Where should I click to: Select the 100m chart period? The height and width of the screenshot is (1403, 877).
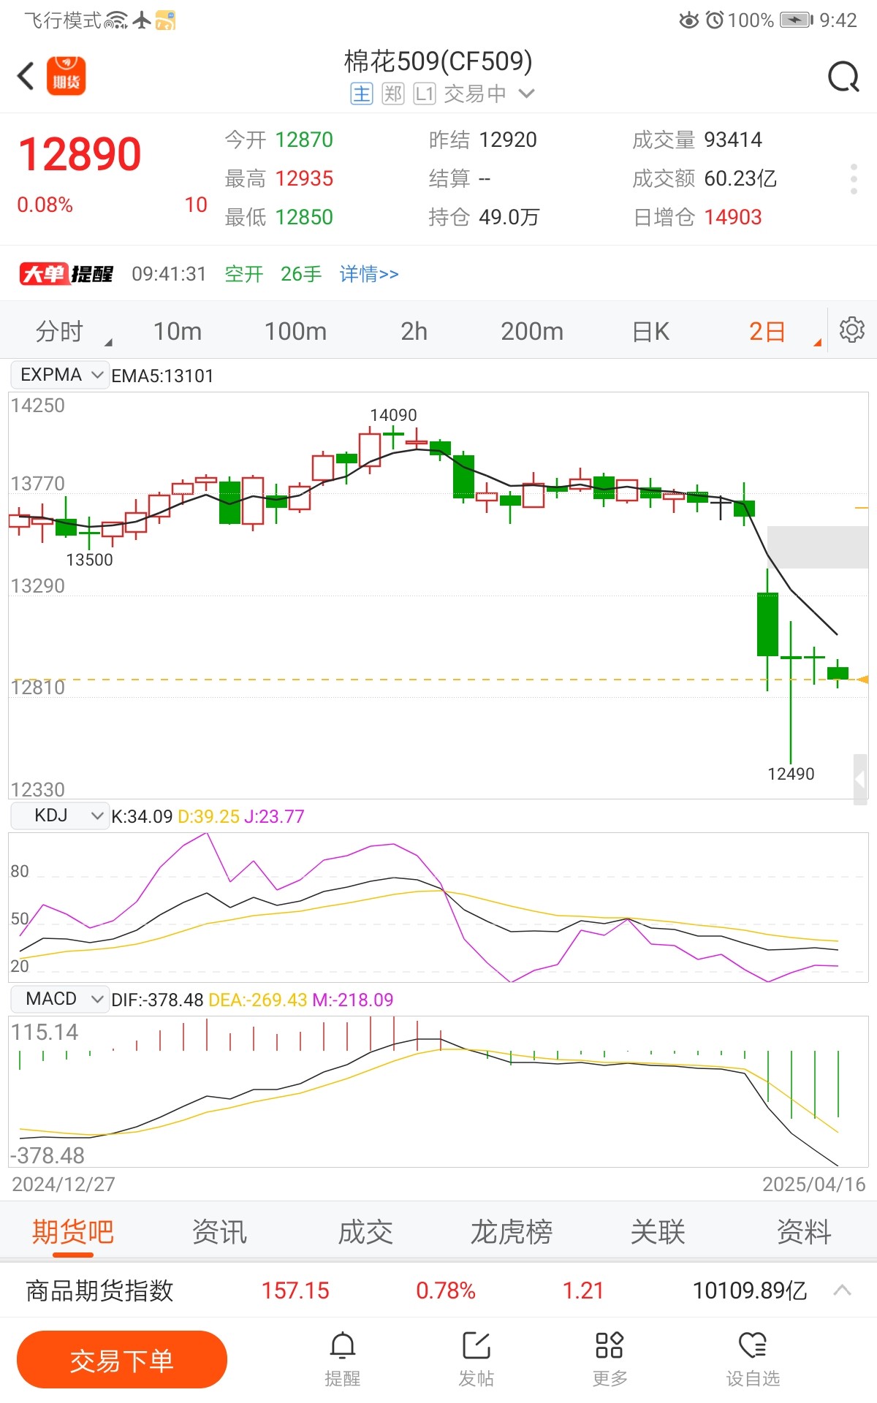(295, 332)
